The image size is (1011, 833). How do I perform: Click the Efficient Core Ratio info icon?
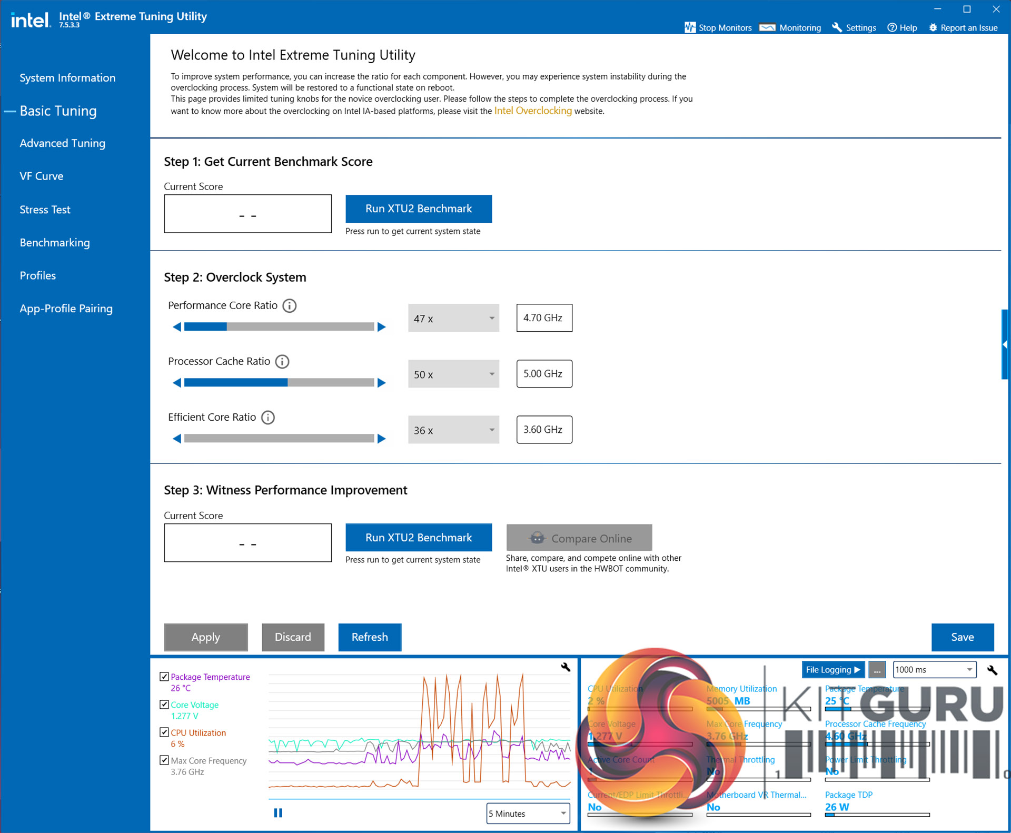(268, 418)
